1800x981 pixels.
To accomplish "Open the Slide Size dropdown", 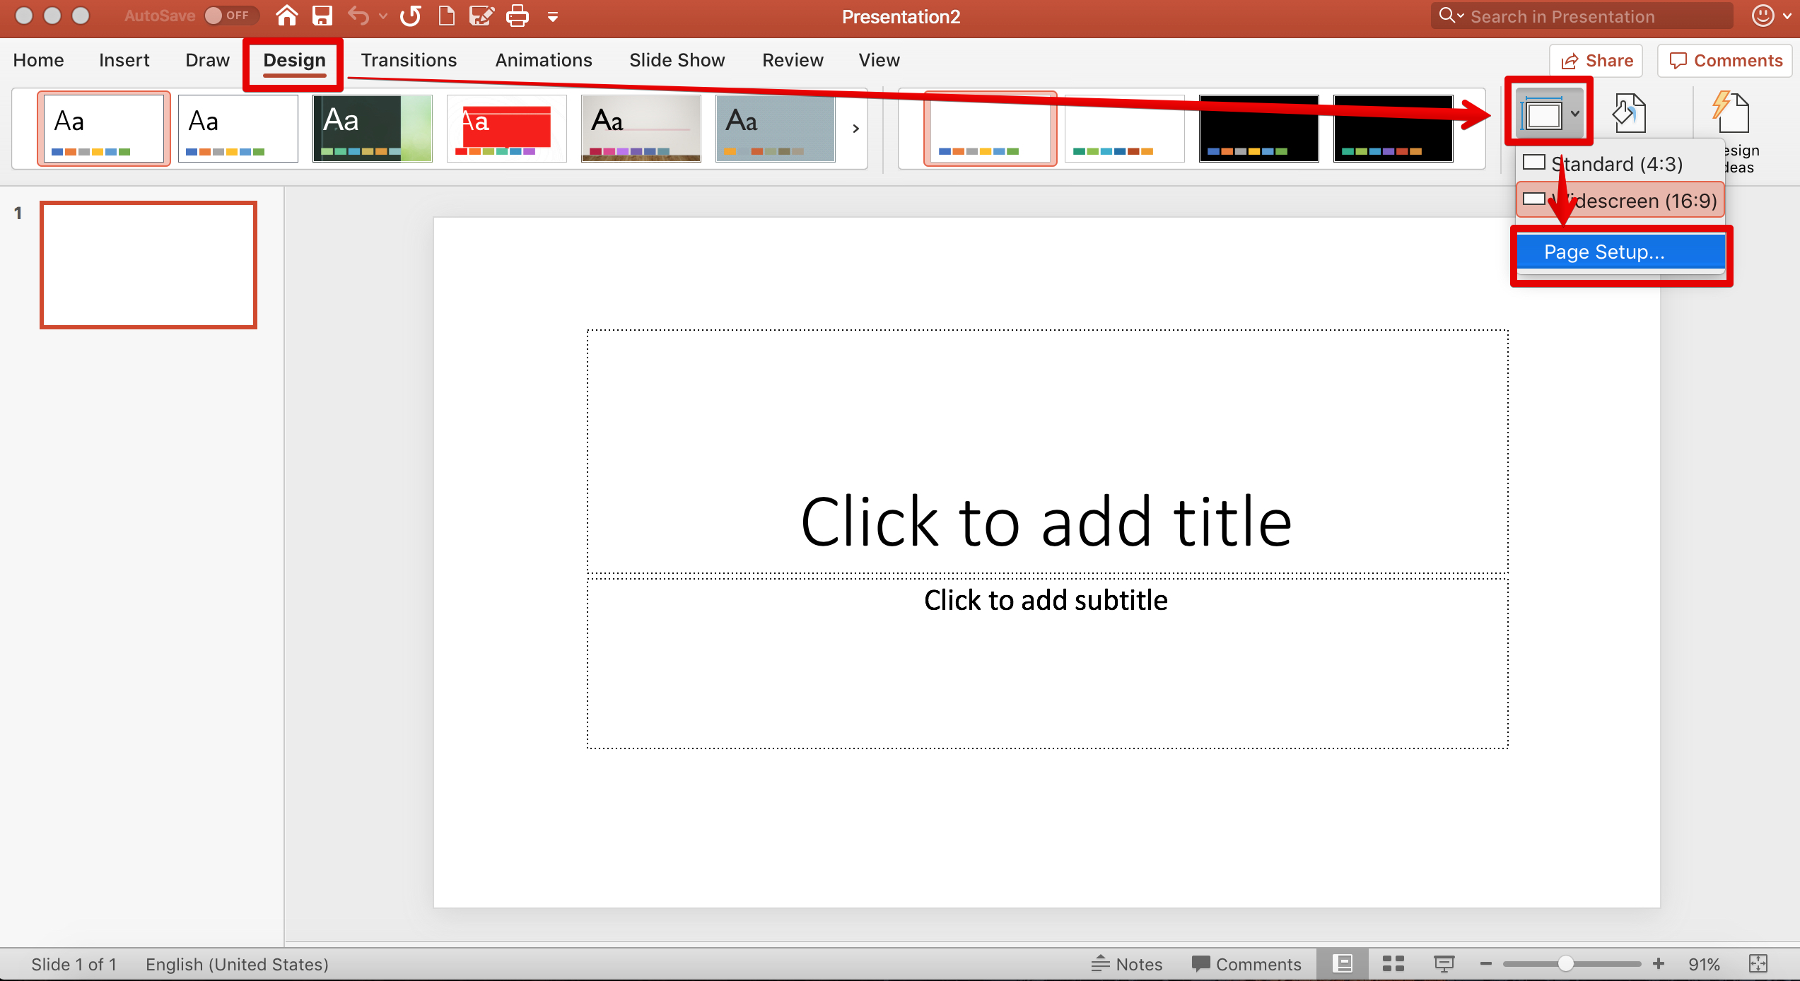I will (1550, 114).
